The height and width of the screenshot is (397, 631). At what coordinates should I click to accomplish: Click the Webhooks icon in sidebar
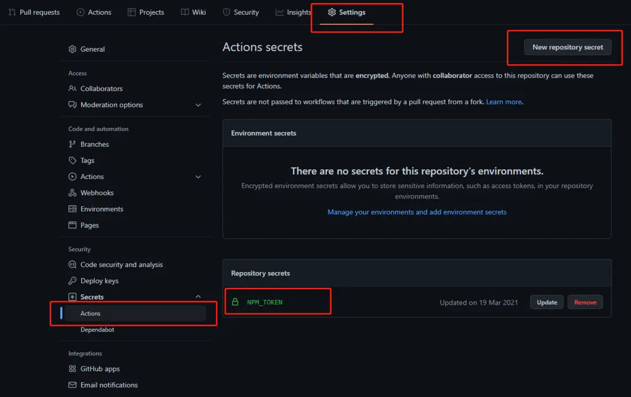(72, 193)
